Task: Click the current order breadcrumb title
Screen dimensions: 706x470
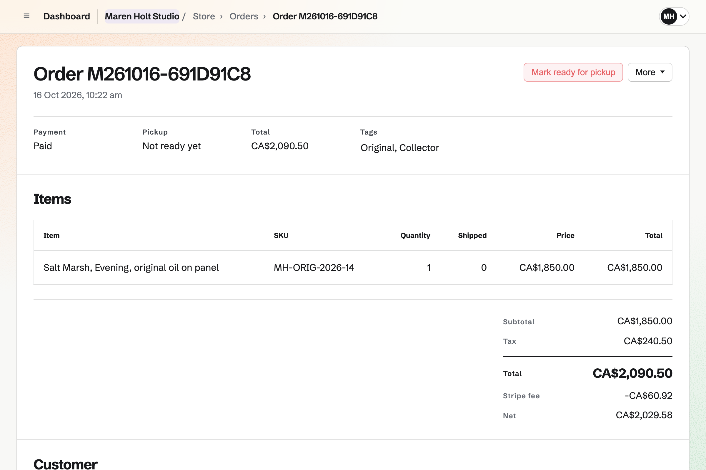Action: [325, 16]
